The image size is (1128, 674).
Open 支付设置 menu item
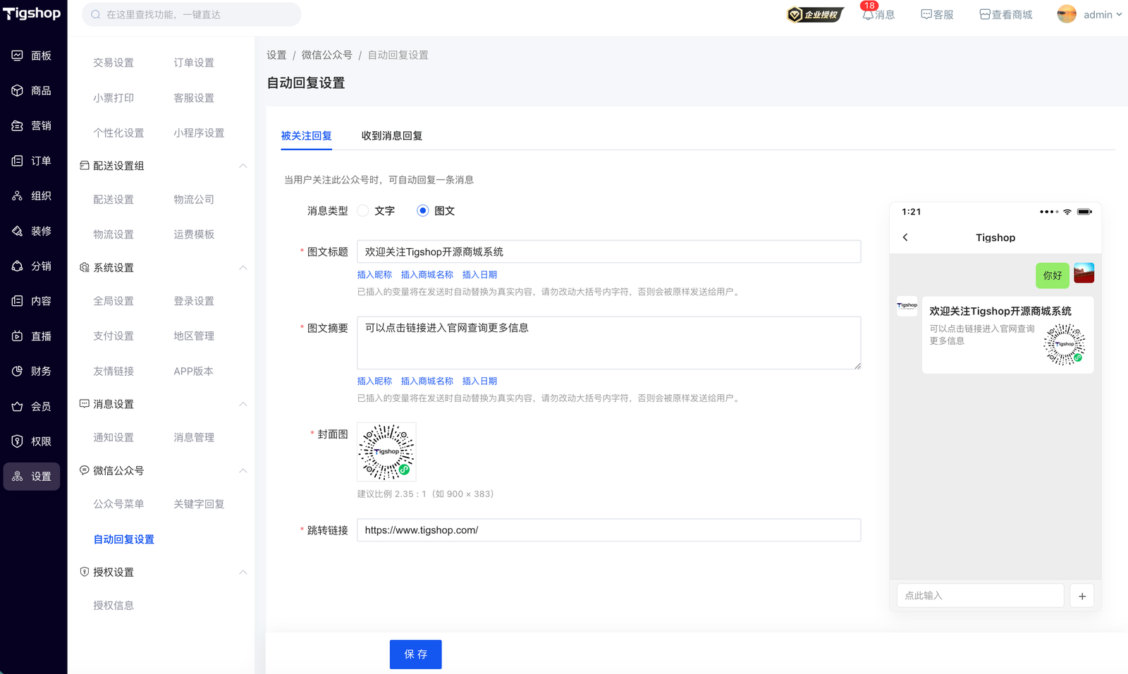pyautogui.click(x=114, y=336)
